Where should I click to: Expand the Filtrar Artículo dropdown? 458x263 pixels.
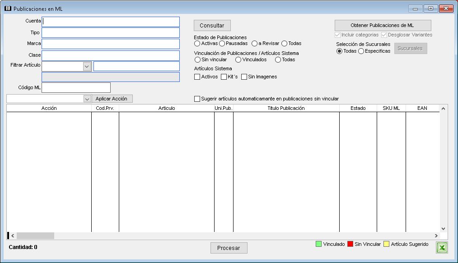(x=87, y=66)
